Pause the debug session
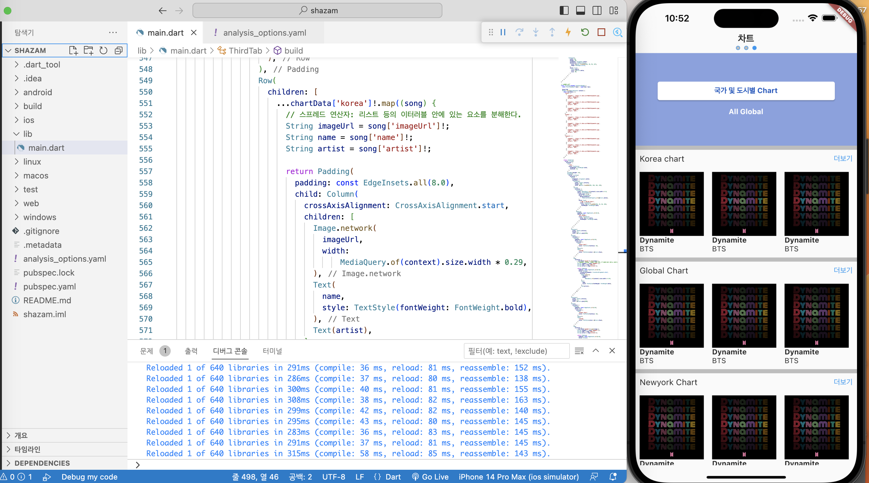The width and height of the screenshot is (869, 483). (503, 32)
